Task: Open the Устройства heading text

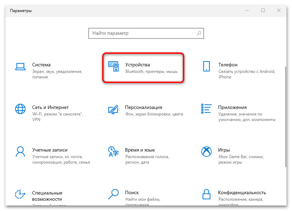Action: pos(138,65)
